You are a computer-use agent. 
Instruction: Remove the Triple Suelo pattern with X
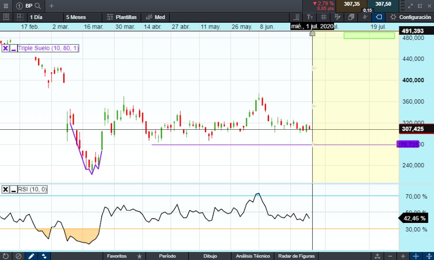coord(5,48)
